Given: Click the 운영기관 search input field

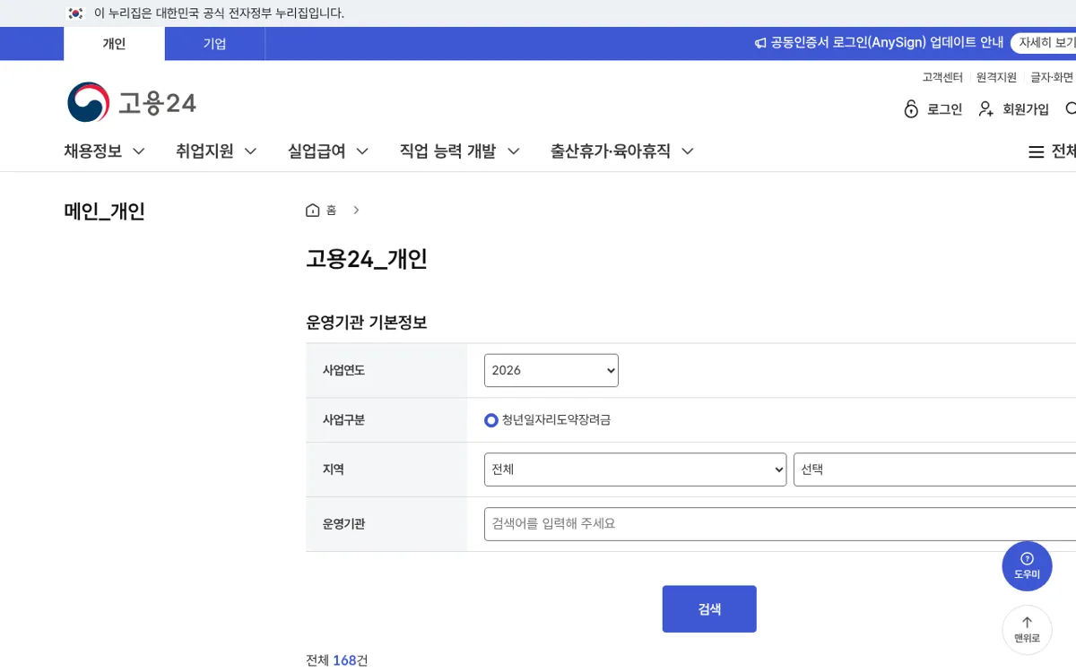Looking at the screenshot, I should tap(780, 524).
